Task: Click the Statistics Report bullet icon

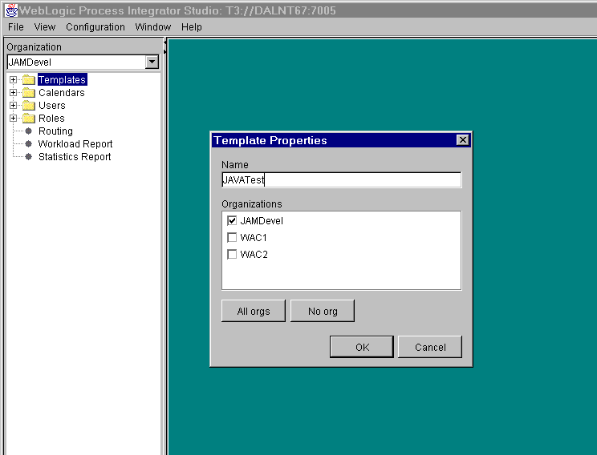Action: point(29,157)
